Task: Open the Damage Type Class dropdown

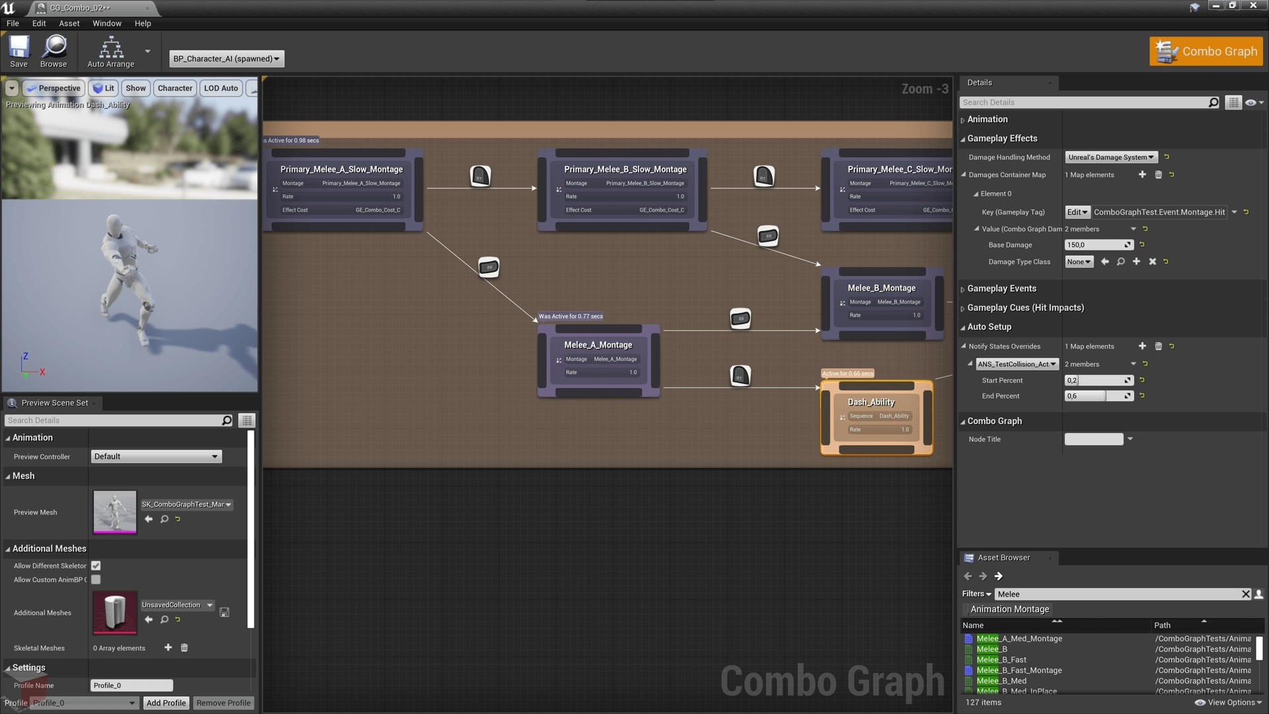Action: 1079,262
